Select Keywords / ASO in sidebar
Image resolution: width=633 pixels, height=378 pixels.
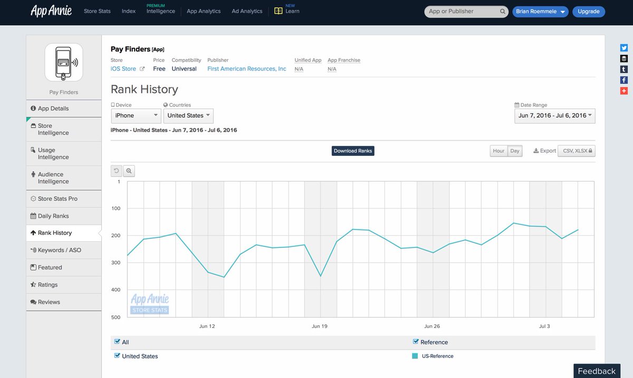64,250
